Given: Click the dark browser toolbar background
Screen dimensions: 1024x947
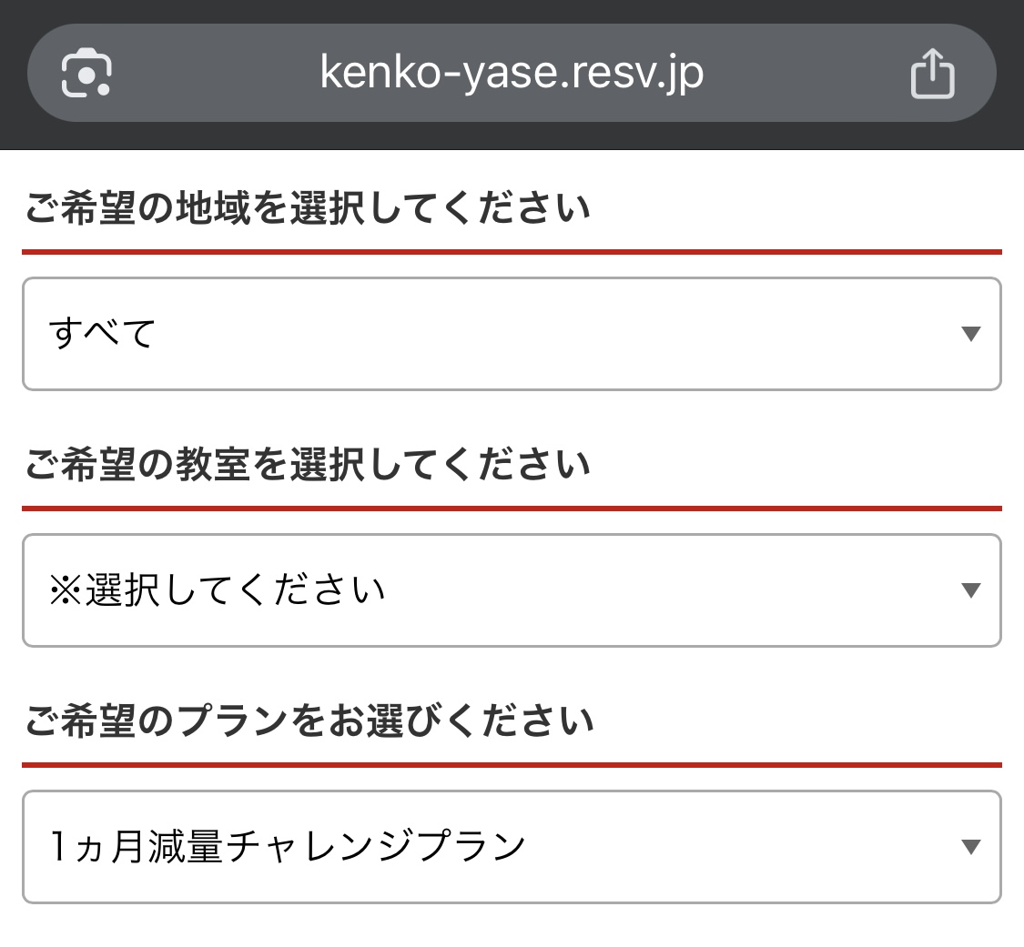Looking at the screenshot, I should coord(512,136).
